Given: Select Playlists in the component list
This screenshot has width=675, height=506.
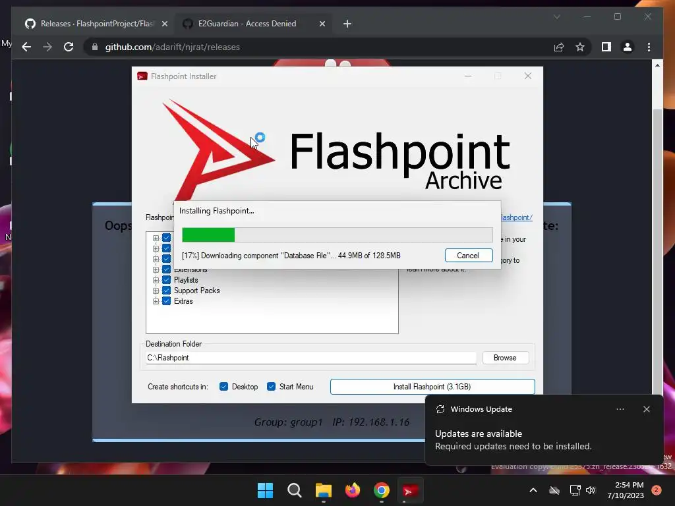Looking at the screenshot, I should point(186,280).
